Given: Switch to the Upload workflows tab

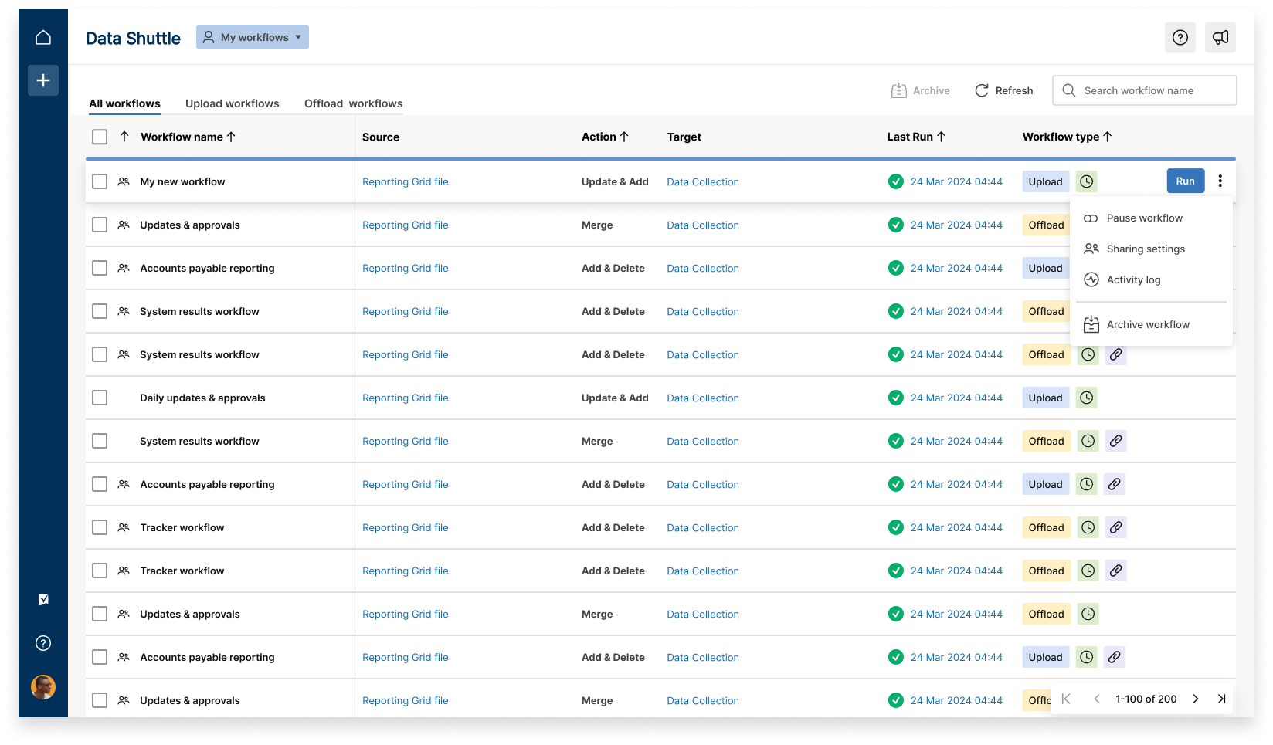Looking at the screenshot, I should pyautogui.click(x=232, y=103).
